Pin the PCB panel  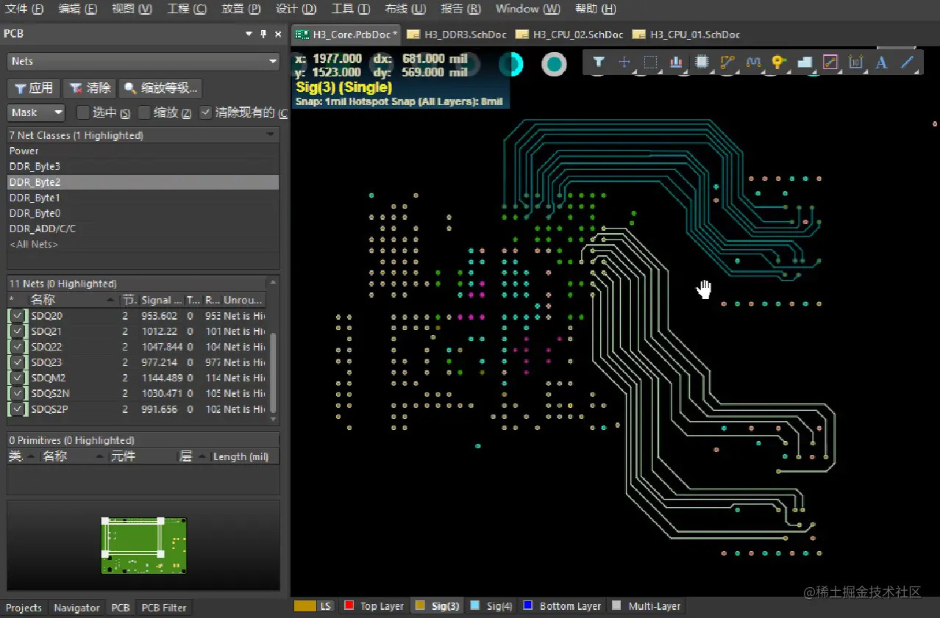point(263,34)
